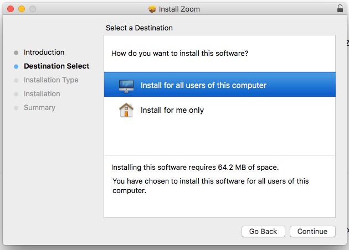Screen dimensions: 349x250
Task: Select the Destination Select step
Action: point(57,66)
